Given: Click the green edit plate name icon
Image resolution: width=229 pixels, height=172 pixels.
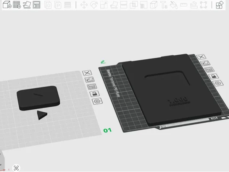Looking at the screenshot, I should point(103,62).
